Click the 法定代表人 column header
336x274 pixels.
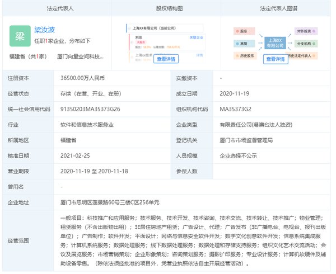click(60, 8)
